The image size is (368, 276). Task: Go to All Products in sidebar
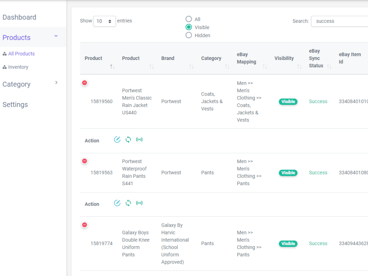pos(21,54)
